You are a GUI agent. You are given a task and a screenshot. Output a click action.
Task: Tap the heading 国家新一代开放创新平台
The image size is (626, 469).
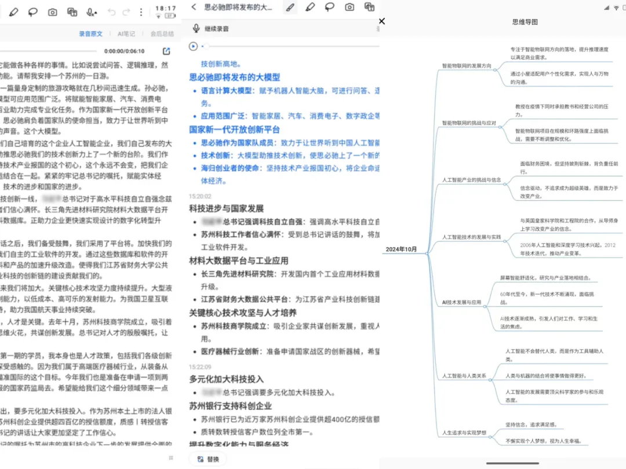[234, 129]
